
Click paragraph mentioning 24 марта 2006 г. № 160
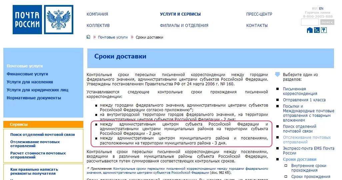(177, 79)
